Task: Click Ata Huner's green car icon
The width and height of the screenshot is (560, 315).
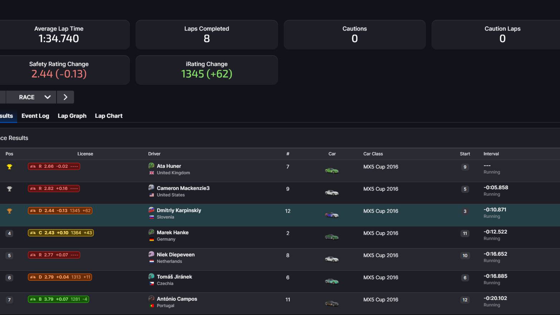Action: coord(332,171)
